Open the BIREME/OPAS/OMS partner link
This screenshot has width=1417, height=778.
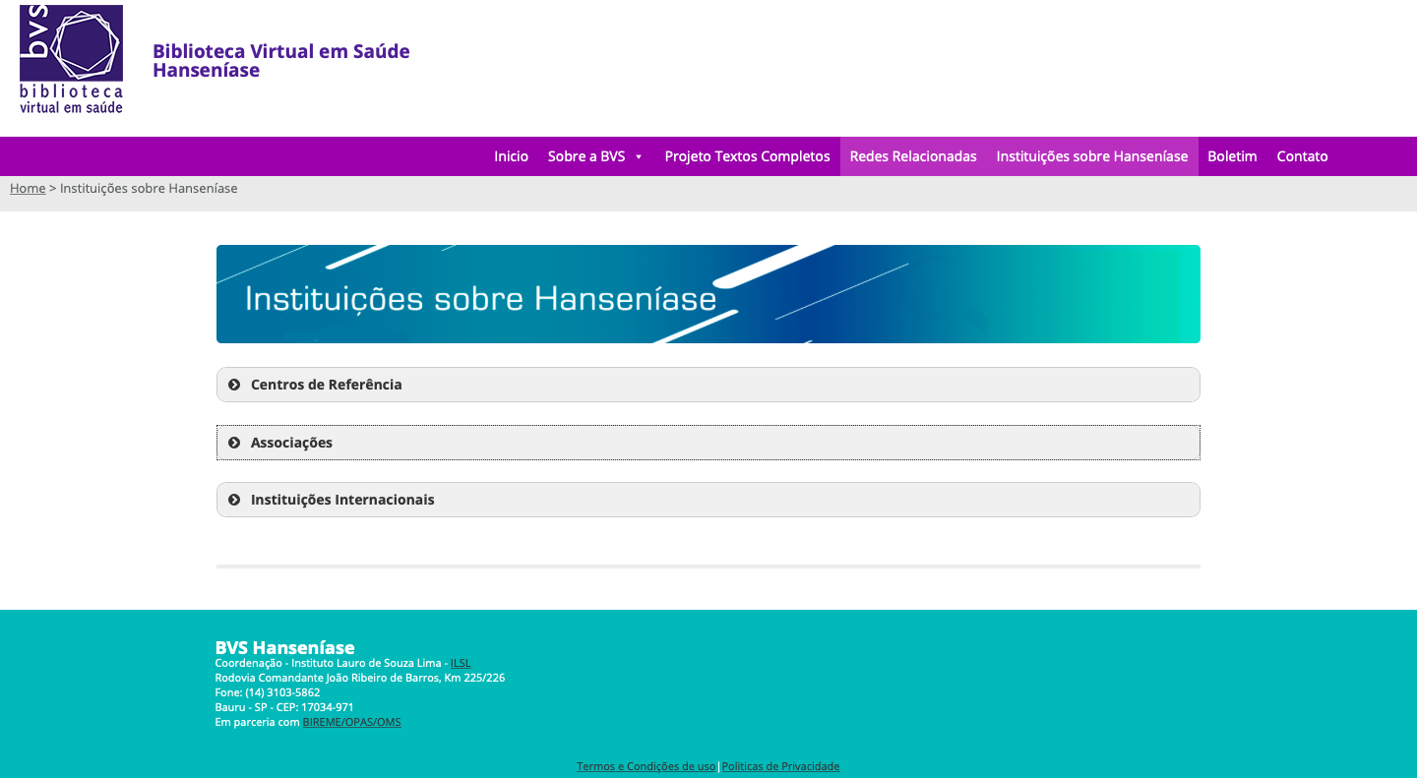[351, 722]
